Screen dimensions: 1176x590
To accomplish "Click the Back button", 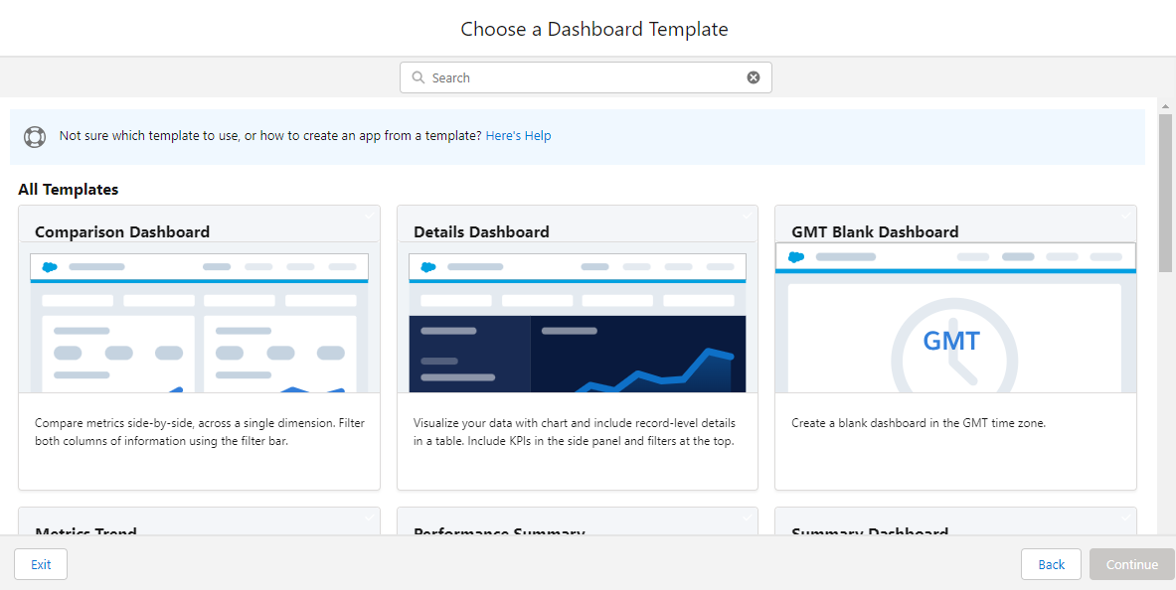I will point(1051,564).
